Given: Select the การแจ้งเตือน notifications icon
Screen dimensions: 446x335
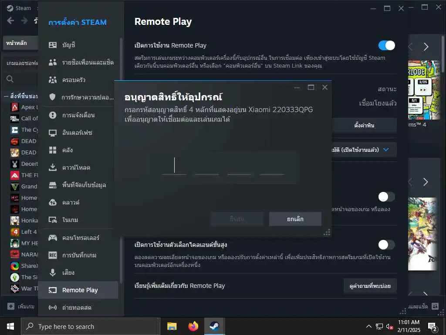Looking at the screenshot, I should point(53,115).
